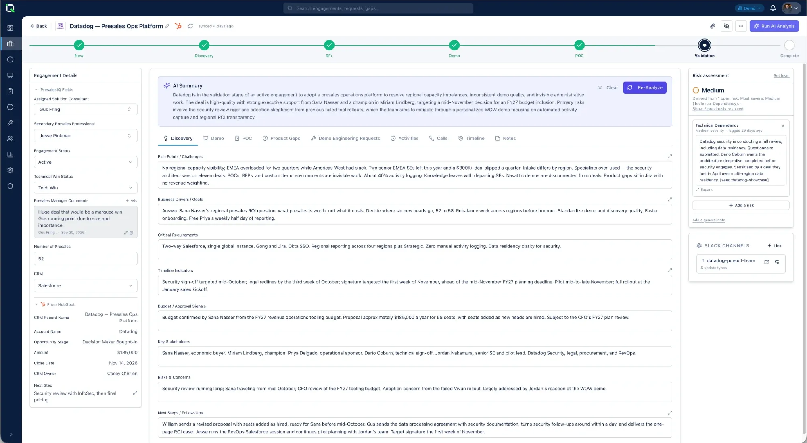Open the Demo Engineering Requests tab
This screenshot has width=807, height=443.
(x=345, y=139)
